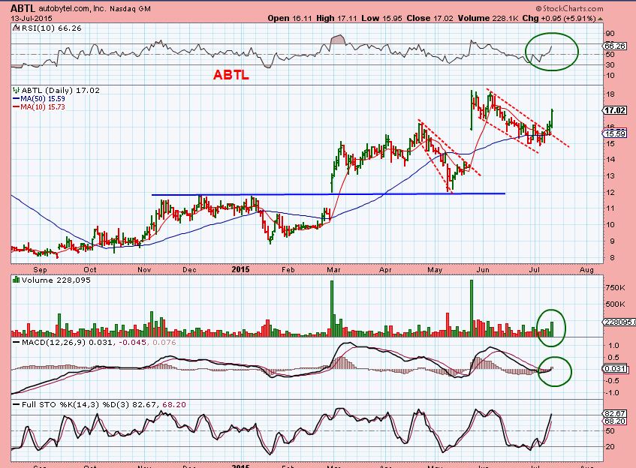
Task: Click the ABTL ticker symbol in the header
Action: point(23,8)
